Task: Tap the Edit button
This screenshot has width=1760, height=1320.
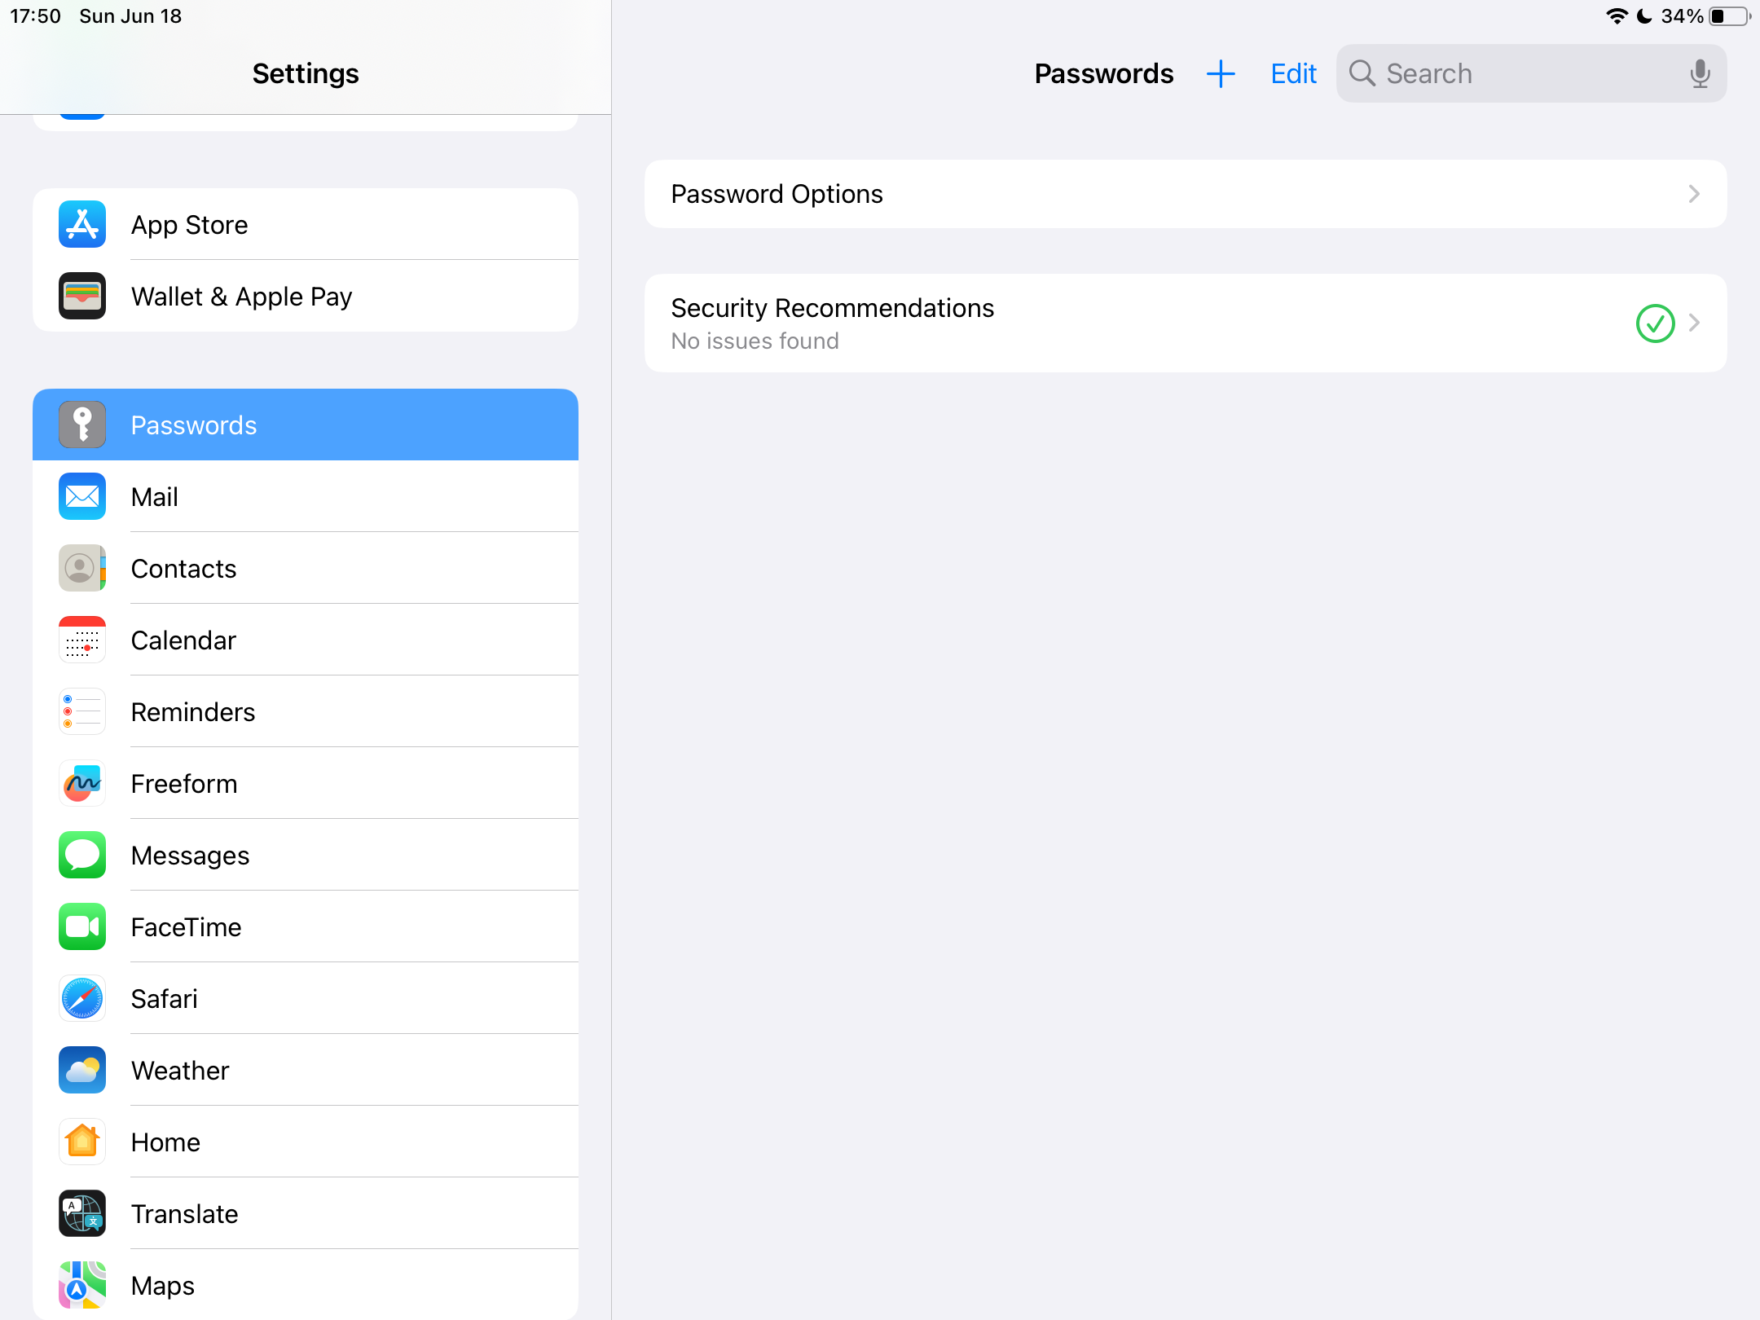Action: pyautogui.click(x=1293, y=74)
